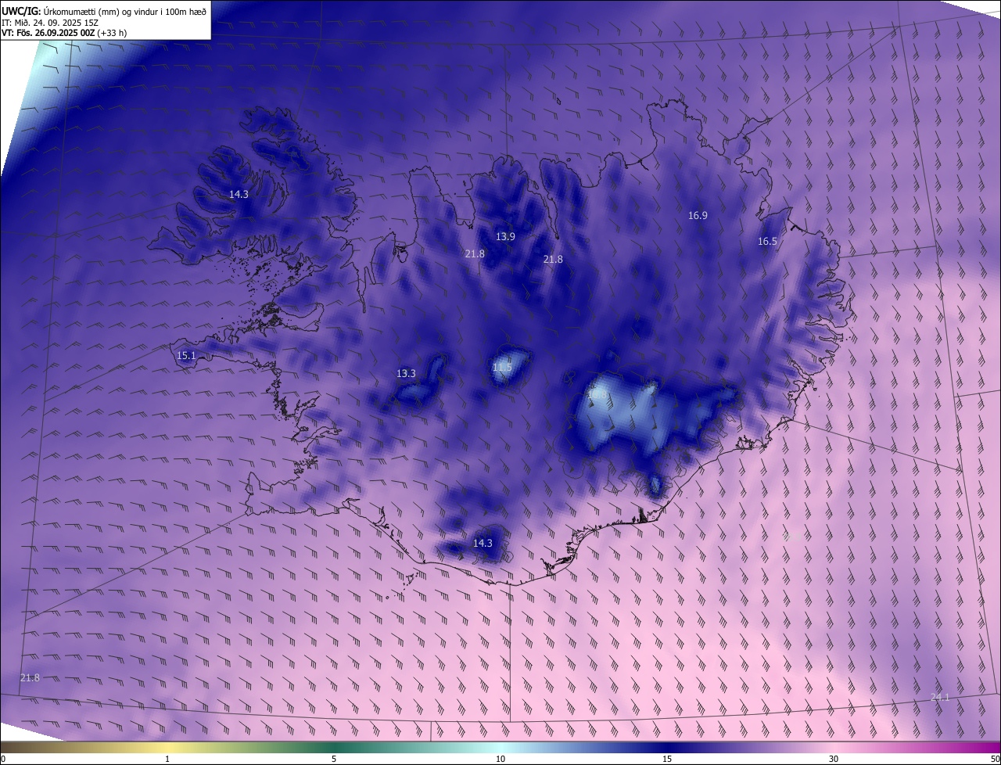Viewport: 1001px width, 765px height.
Task: Click the 10 tick label on the color scale
Action: pos(500,759)
